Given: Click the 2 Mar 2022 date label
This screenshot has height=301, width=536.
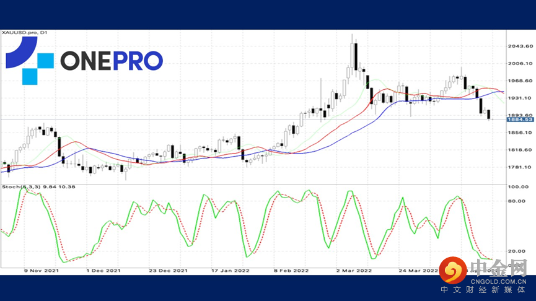Looking at the screenshot, I should [x=354, y=271].
